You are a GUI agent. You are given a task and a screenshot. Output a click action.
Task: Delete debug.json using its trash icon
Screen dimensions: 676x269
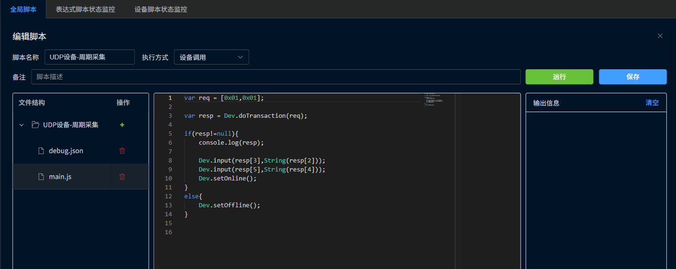(122, 151)
